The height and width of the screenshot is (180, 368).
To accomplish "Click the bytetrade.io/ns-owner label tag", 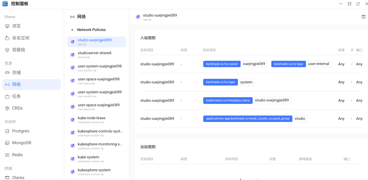I will click(x=222, y=64).
